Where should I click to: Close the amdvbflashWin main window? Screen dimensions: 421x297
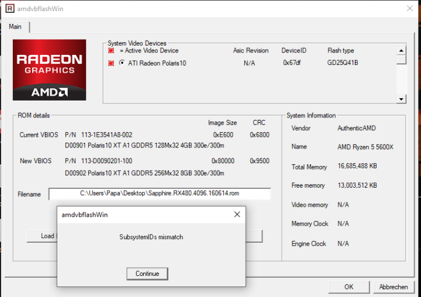[410, 9]
